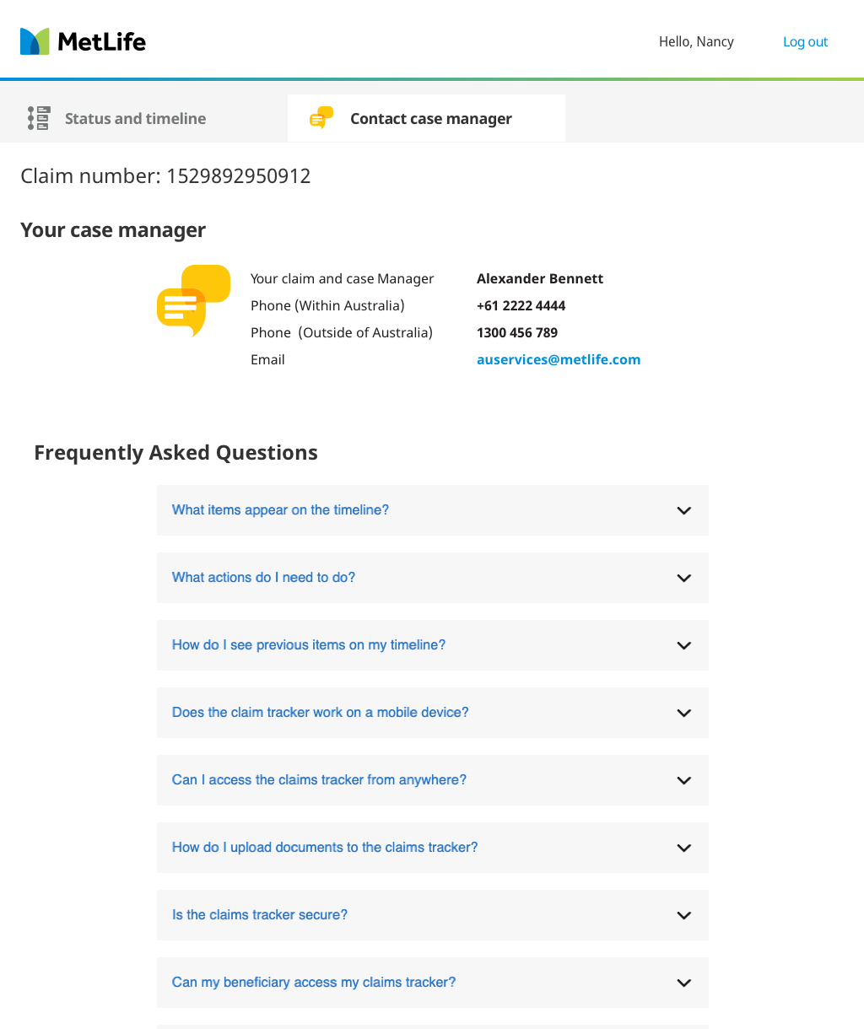The height and width of the screenshot is (1029, 864).
Task: Click the yellow chat icon in the Contact tab
Action: 321,118
